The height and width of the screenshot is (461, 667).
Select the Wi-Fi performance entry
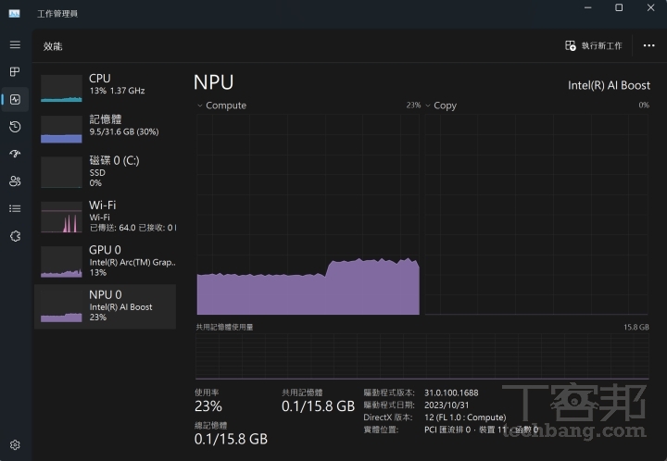click(105, 217)
